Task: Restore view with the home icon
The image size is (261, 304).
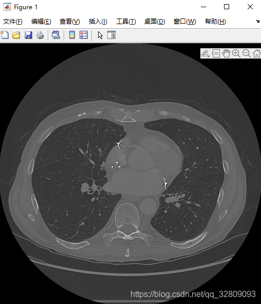Action: [257, 53]
